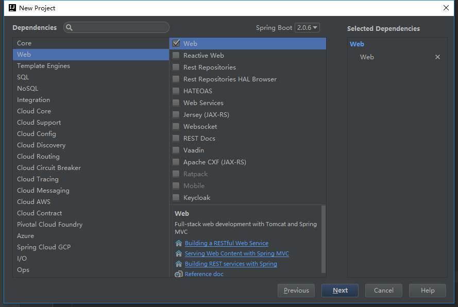
Task: Select Cloud Circuit Breaker category
Action: pos(91,168)
